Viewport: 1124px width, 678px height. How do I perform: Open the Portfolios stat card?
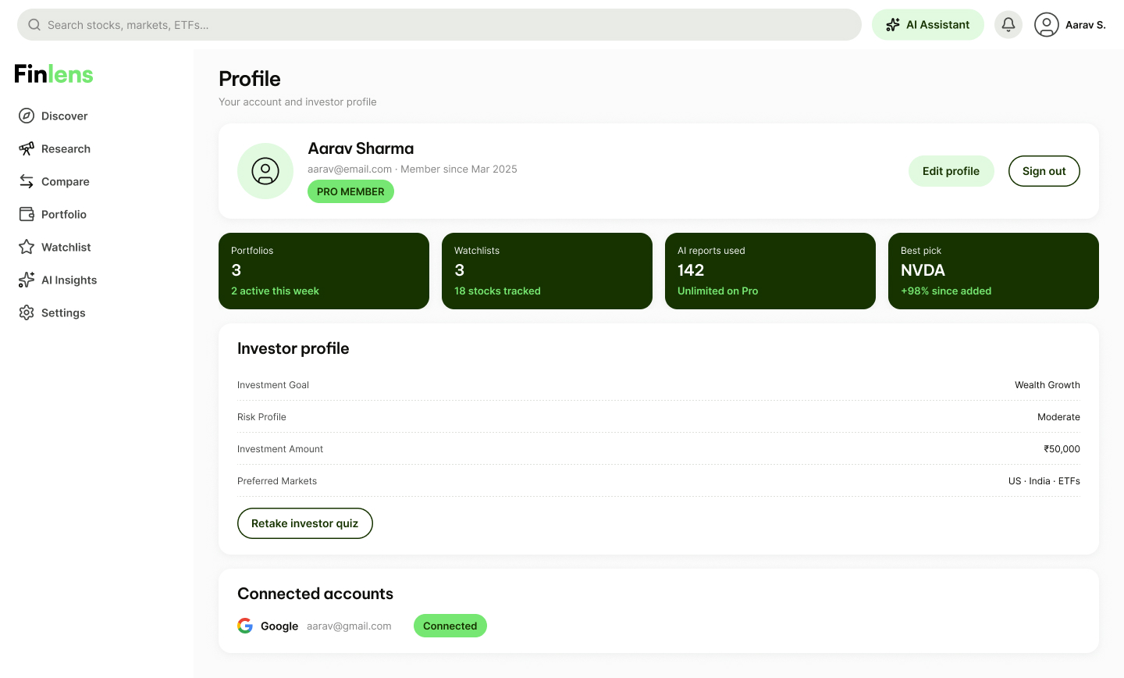(x=324, y=271)
